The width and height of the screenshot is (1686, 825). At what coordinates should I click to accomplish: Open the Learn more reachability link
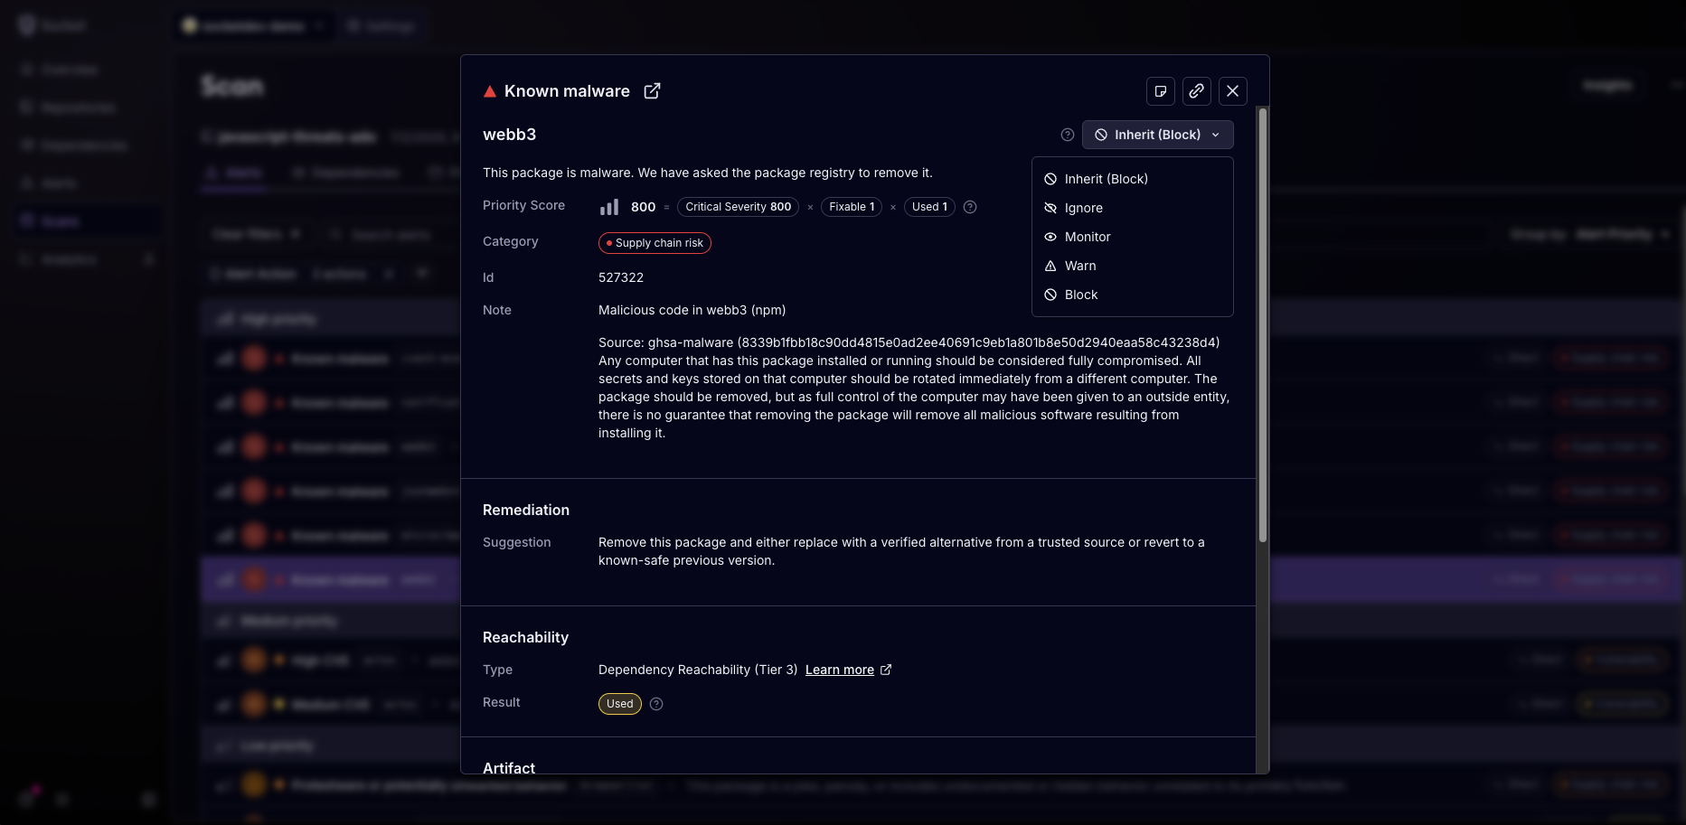[840, 670]
